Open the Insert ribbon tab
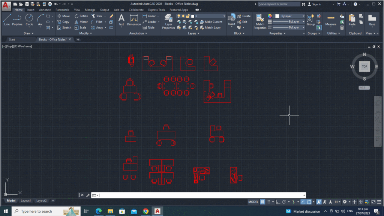The height and width of the screenshot is (216, 384). click(31, 10)
